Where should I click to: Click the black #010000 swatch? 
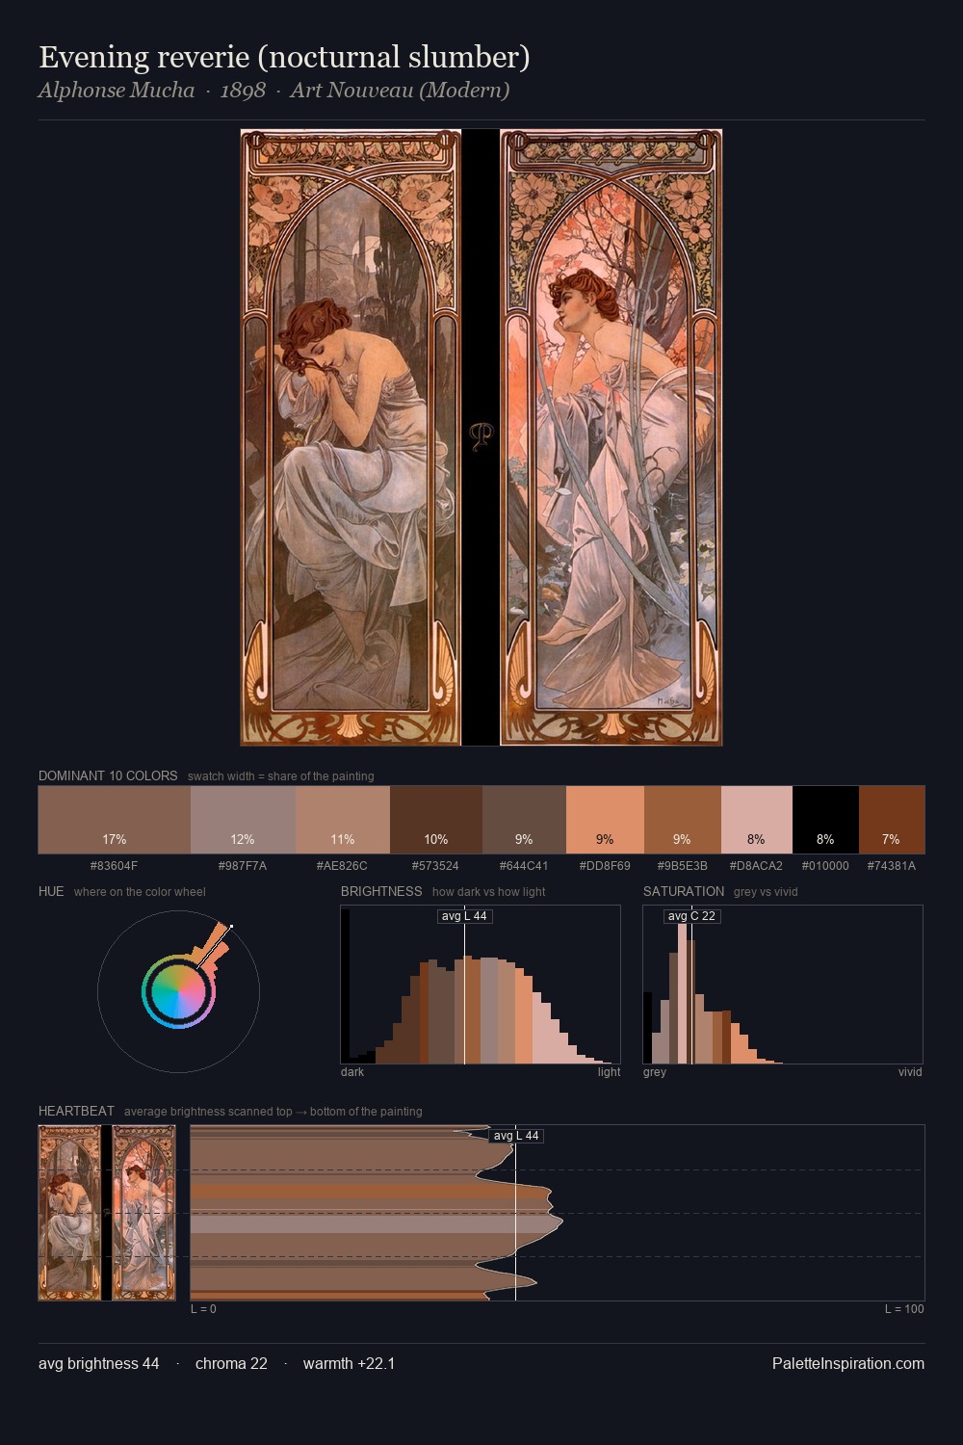click(825, 820)
